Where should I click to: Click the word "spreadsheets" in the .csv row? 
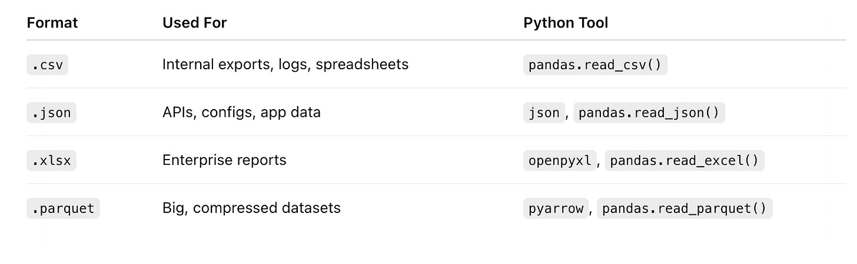362,64
